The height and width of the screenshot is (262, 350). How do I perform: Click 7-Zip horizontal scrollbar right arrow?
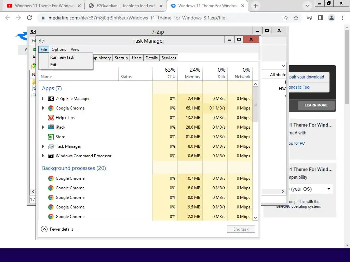point(283,191)
